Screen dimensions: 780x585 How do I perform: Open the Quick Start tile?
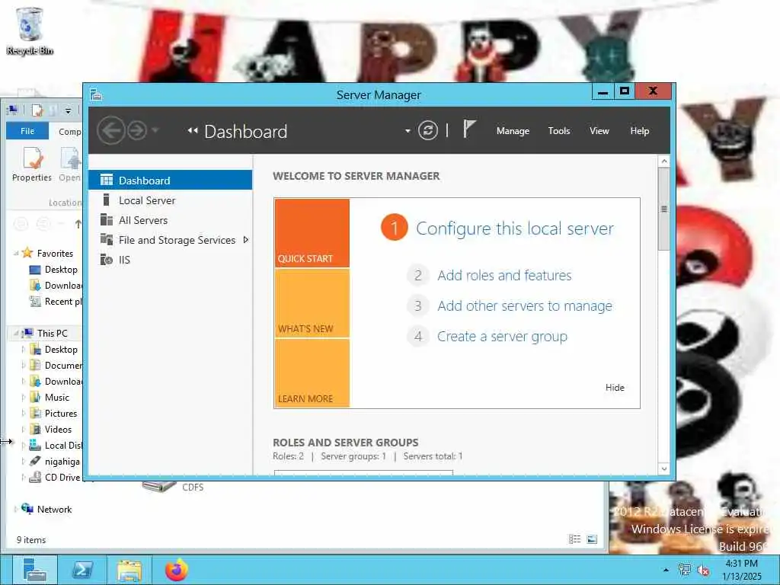312,233
